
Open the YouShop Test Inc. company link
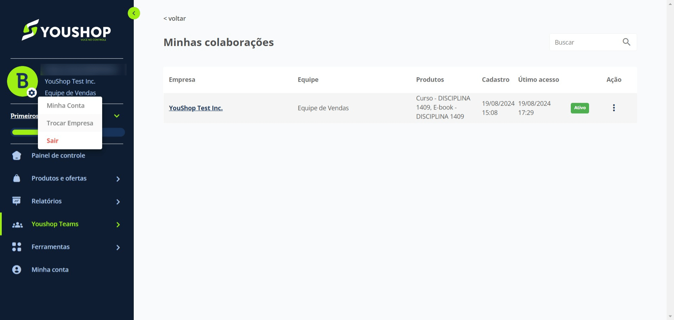196,108
